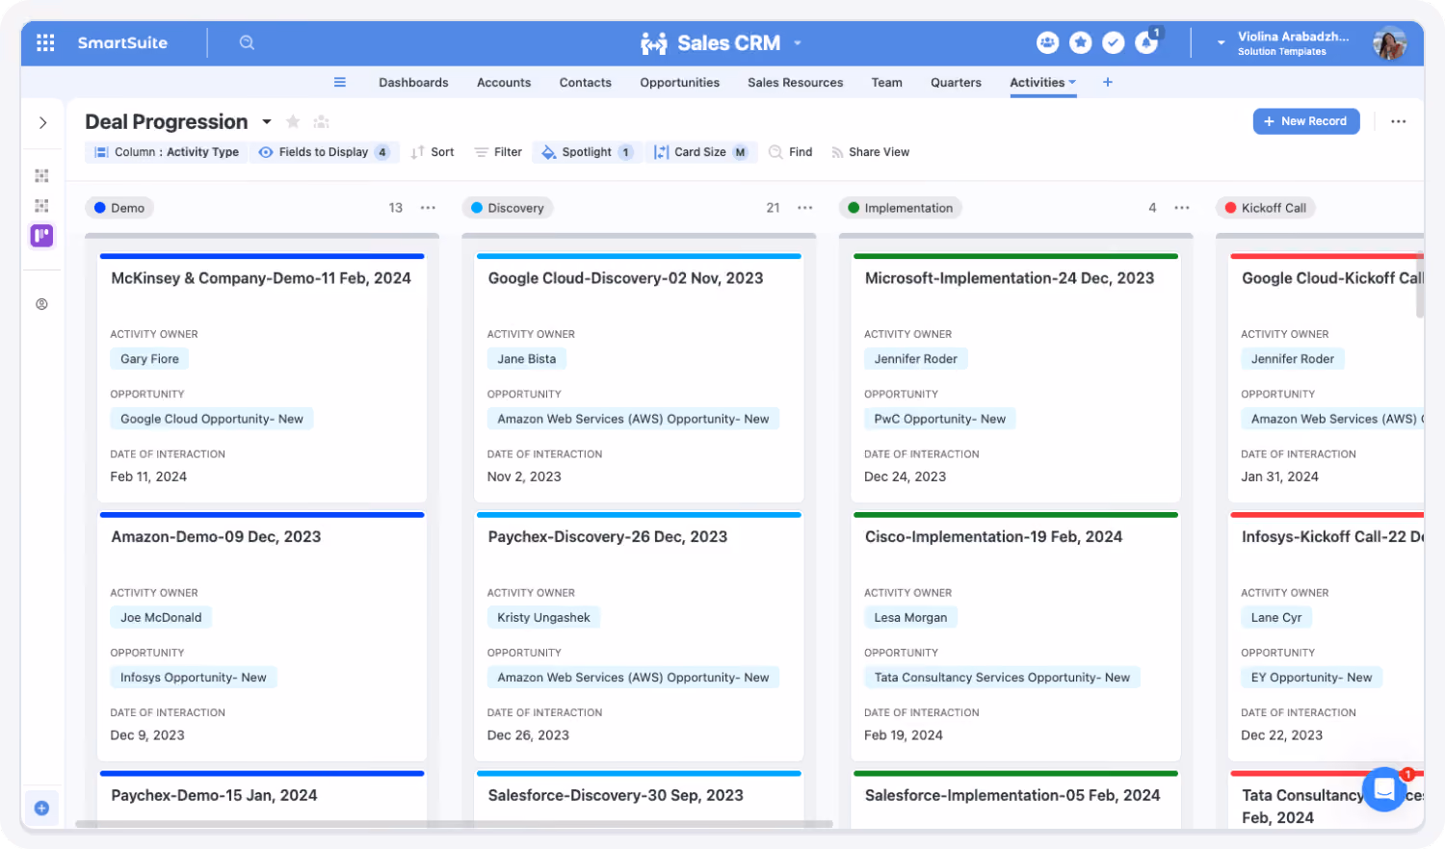Open the Sales CRM solution dropdown

798,43
